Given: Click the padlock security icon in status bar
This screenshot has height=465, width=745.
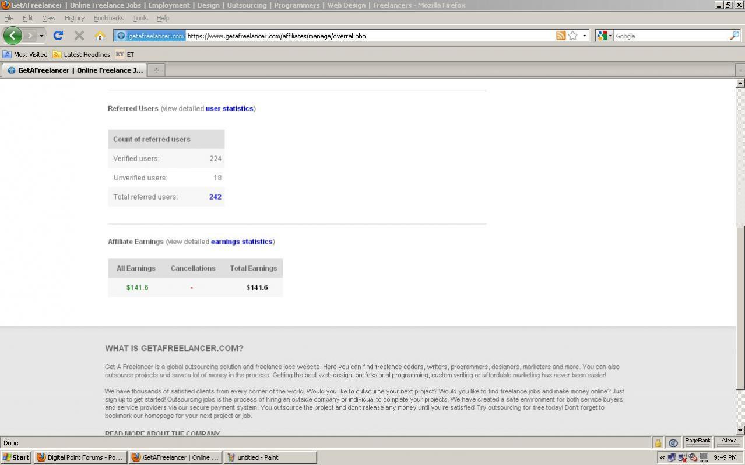Looking at the screenshot, I should click(658, 443).
